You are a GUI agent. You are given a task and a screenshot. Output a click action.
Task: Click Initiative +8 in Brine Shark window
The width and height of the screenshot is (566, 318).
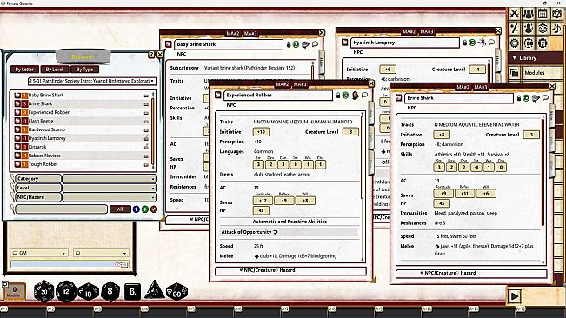point(442,135)
